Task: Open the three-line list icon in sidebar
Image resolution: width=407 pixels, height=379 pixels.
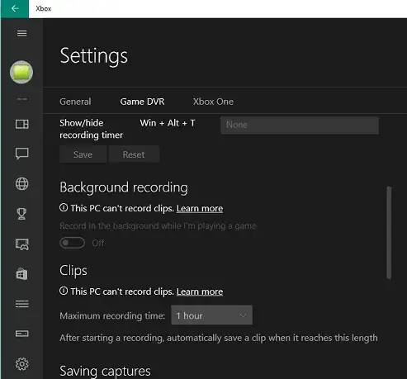Action: click(x=22, y=304)
